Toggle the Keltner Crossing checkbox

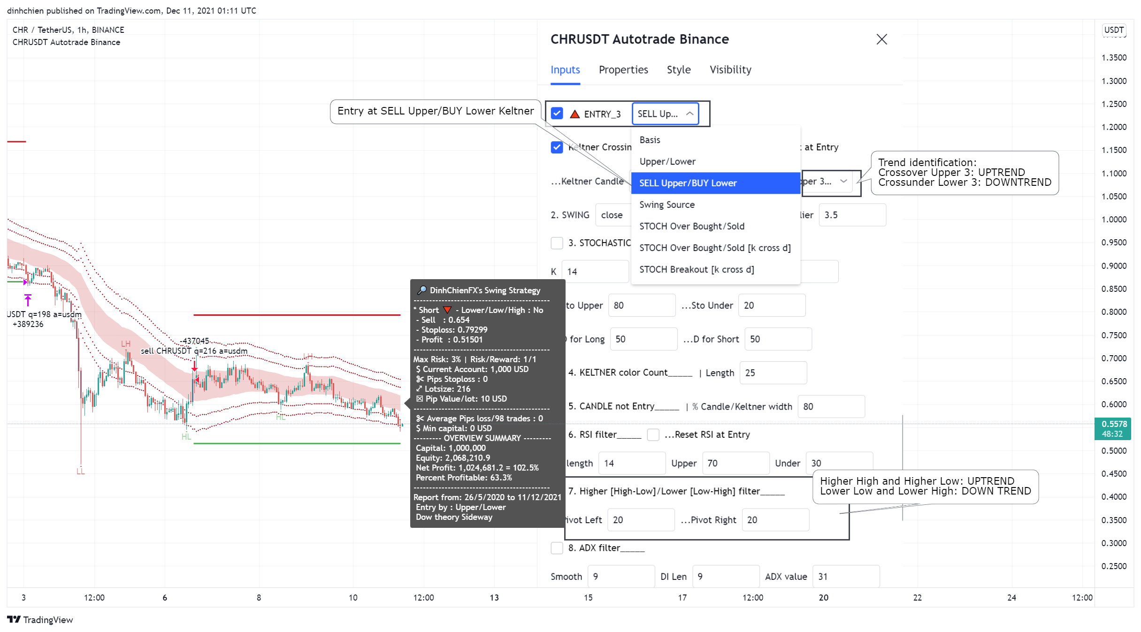(x=557, y=147)
